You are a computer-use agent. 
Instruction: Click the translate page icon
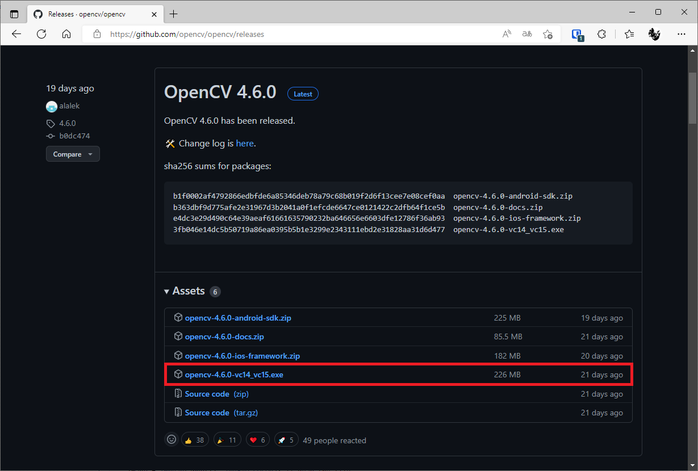[x=527, y=34]
